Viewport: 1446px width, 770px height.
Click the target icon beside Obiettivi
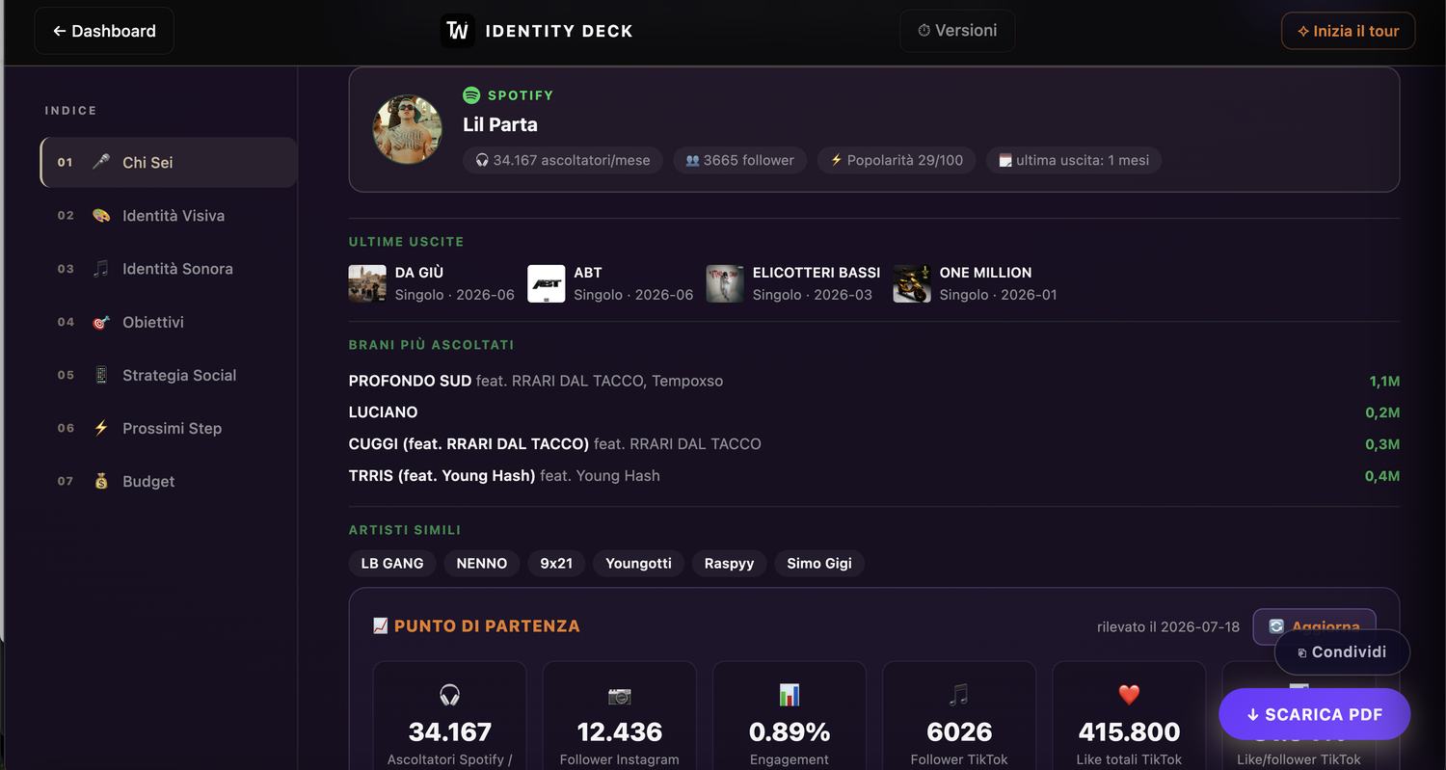tap(101, 322)
